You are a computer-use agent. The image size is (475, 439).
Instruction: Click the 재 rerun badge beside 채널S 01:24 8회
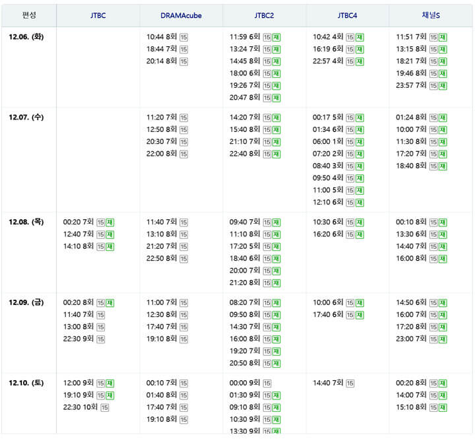443,118
